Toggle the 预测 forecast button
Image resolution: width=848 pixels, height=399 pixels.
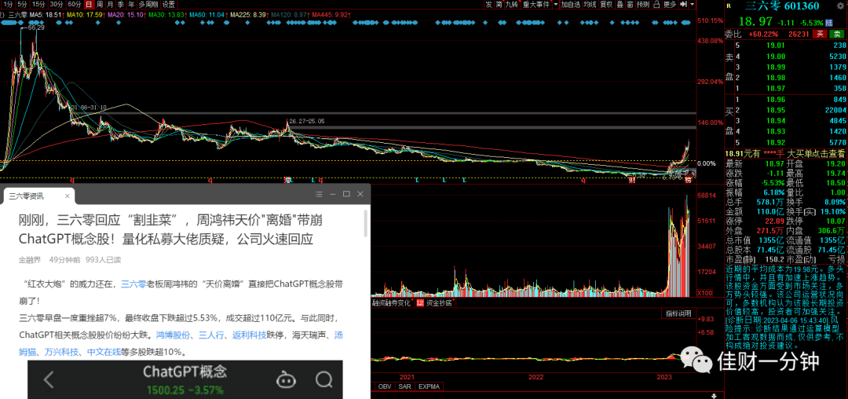coord(643,4)
